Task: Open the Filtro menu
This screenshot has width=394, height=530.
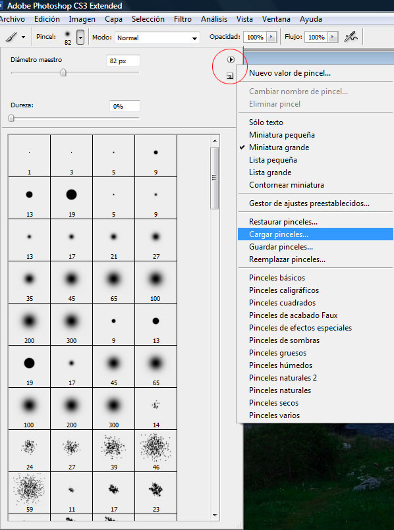Action: [x=183, y=19]
